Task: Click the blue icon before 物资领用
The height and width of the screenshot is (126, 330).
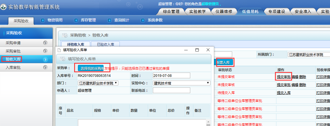Action: [43, 21]
